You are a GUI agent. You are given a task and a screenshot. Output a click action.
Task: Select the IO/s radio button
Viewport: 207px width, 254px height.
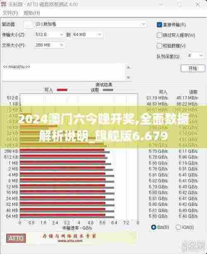pos(178,227)
